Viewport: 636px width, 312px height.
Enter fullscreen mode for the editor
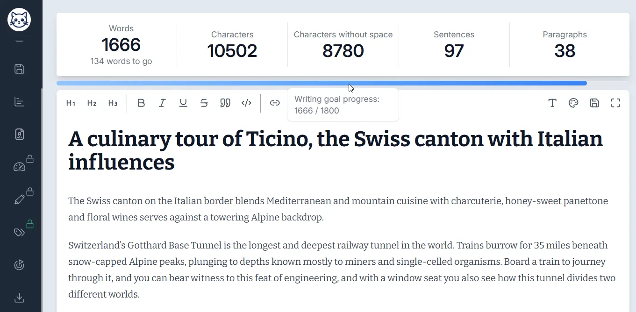click(615, 103)
